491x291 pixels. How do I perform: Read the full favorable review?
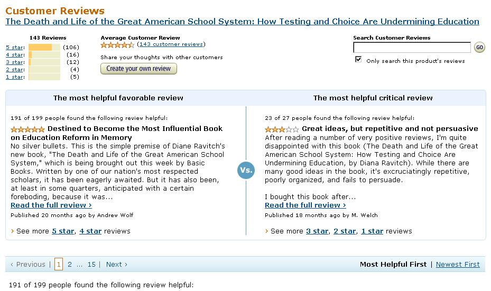pos(51,205)
